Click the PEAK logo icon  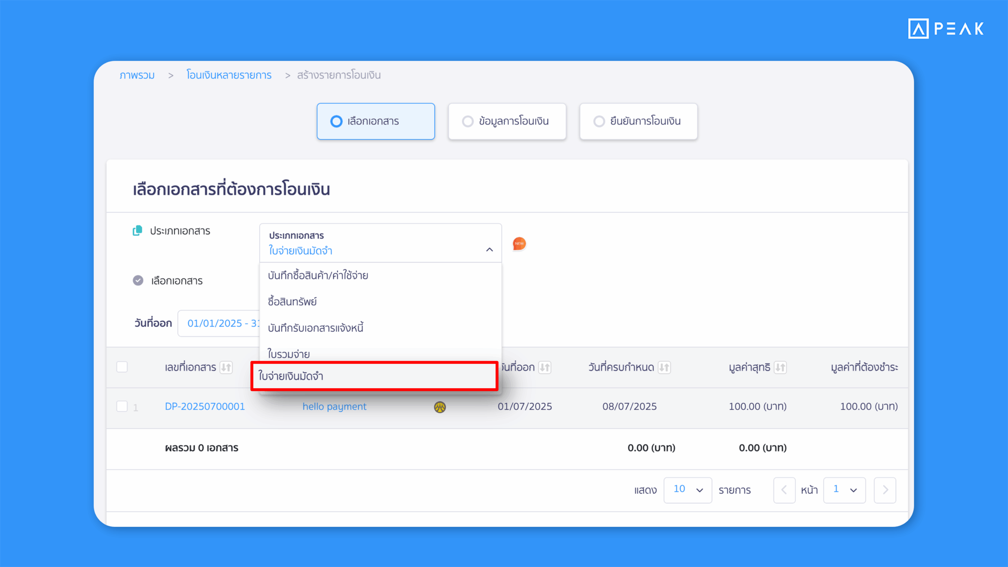point(918,29)
